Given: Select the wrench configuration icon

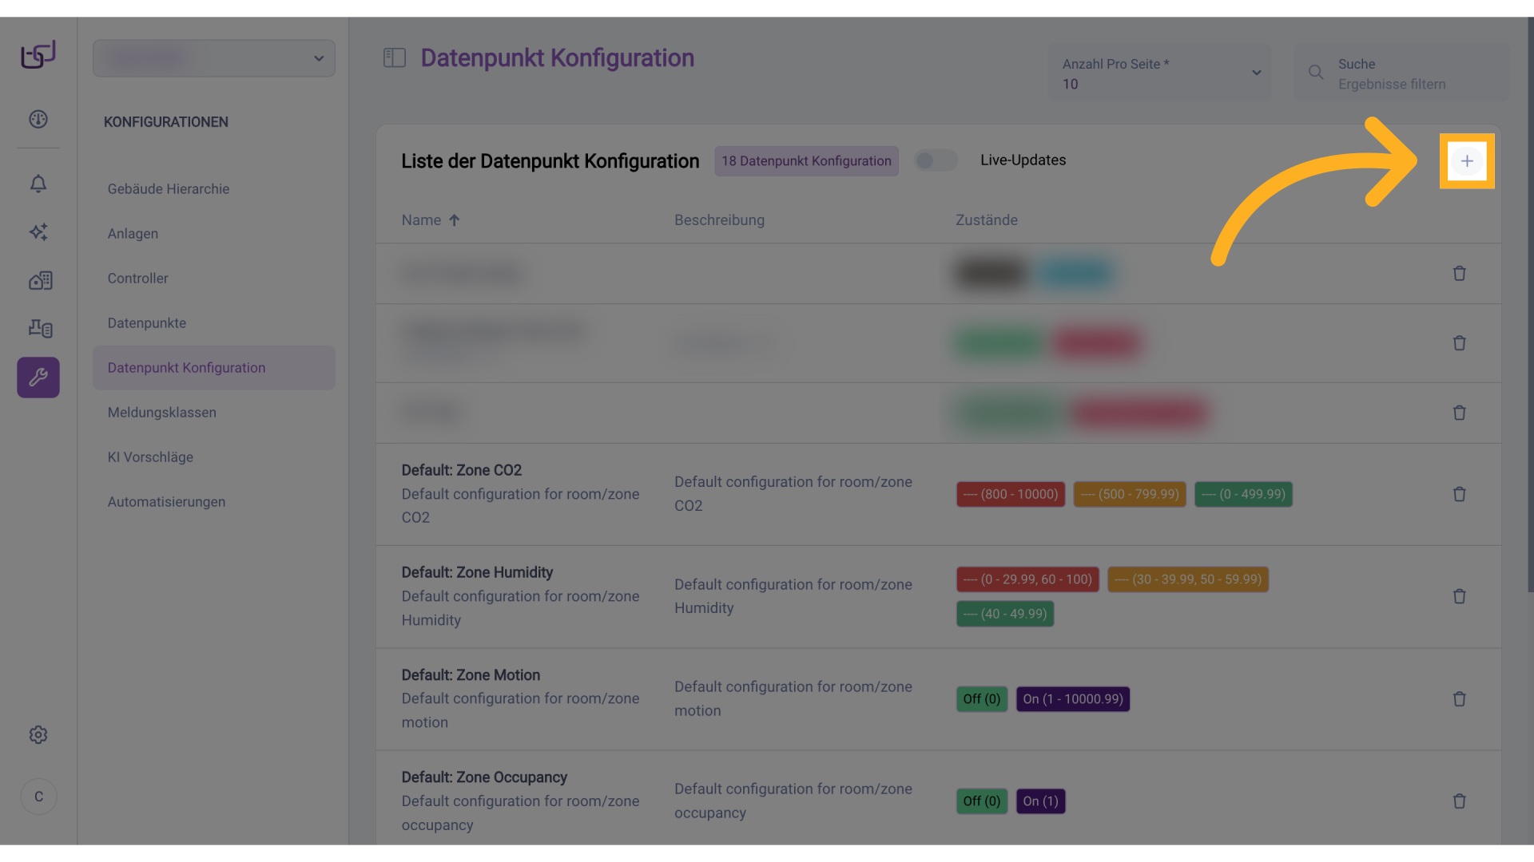Looking at the screenshot, I should pyautogui.click(x=38, y=378).
